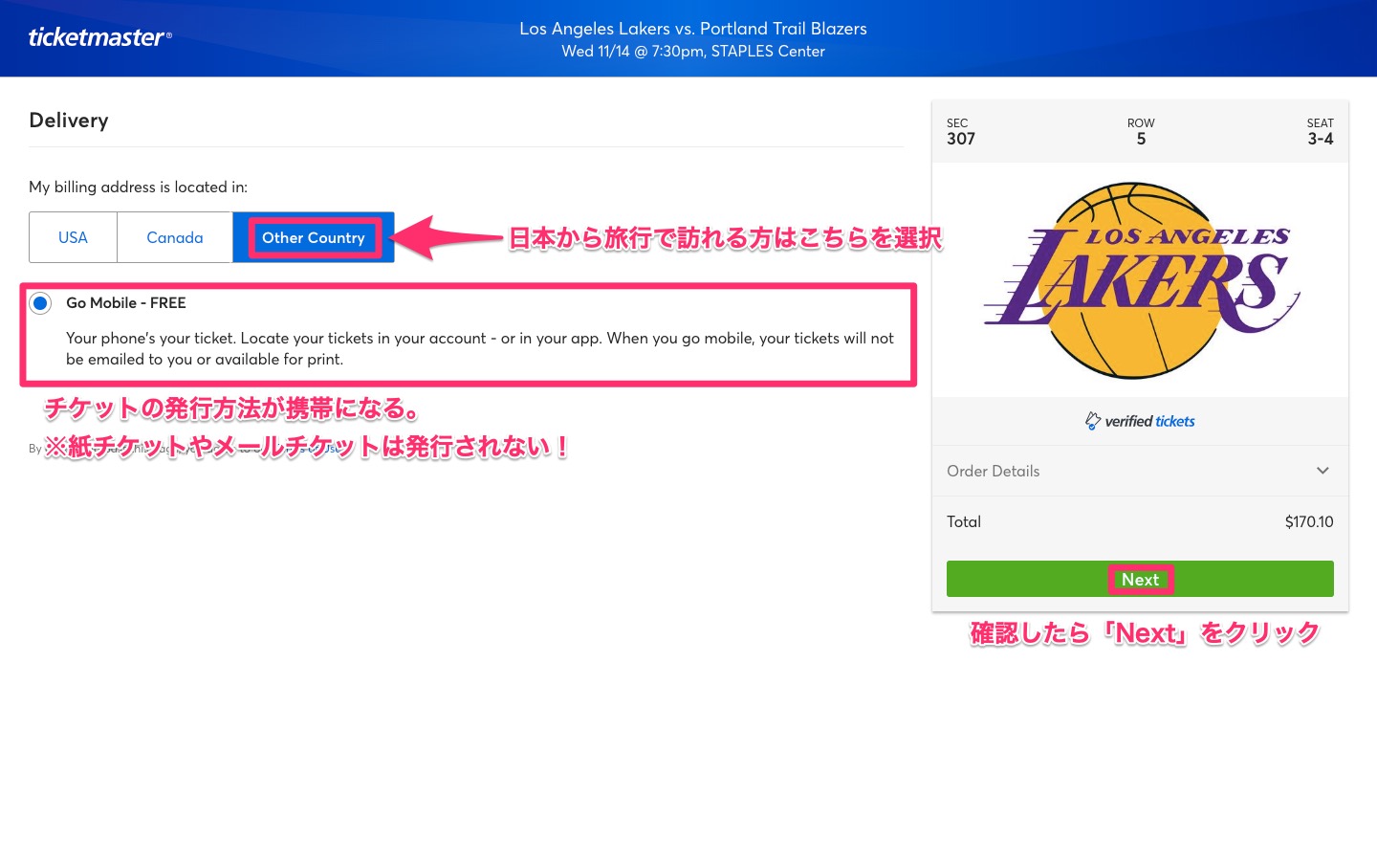The image size is (1377, 861).
Task: Click the Order Details label
Action: [x=993, y=471]
